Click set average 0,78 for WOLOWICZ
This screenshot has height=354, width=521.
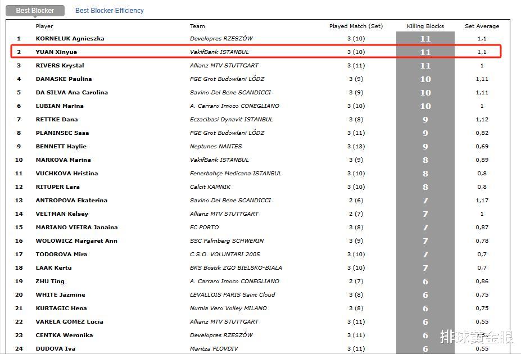[482, 240]
